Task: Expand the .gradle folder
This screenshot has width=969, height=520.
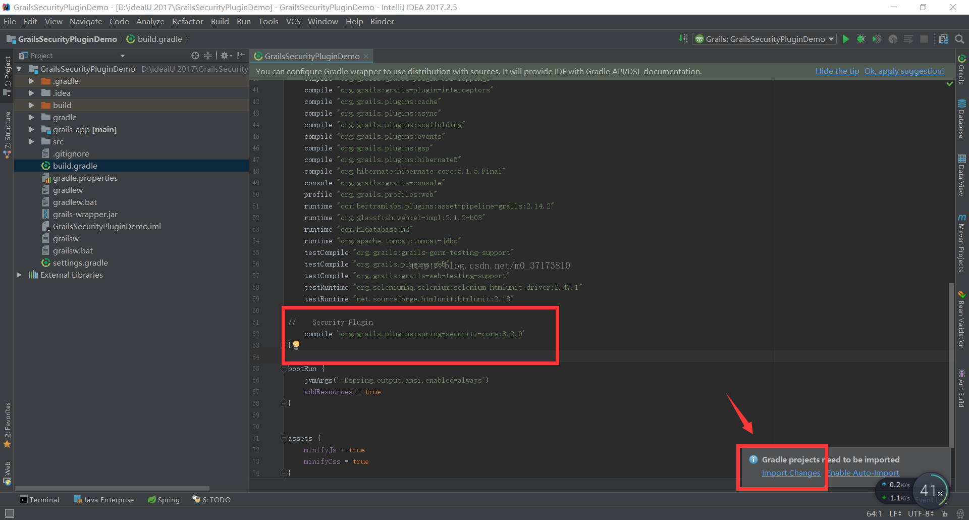Action: pos(32,81)
